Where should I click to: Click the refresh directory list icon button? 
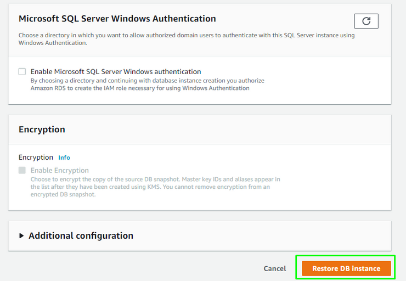tap(366, 21)
